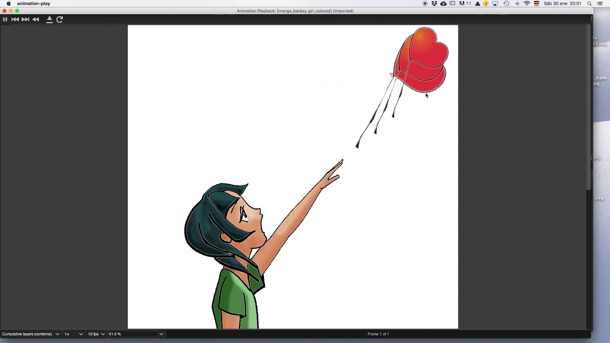Image resolution: width=610 pixels, height=343 pixels.
Task: Open the 10 fps frame rate dropdown
Action: click(96, 334)
